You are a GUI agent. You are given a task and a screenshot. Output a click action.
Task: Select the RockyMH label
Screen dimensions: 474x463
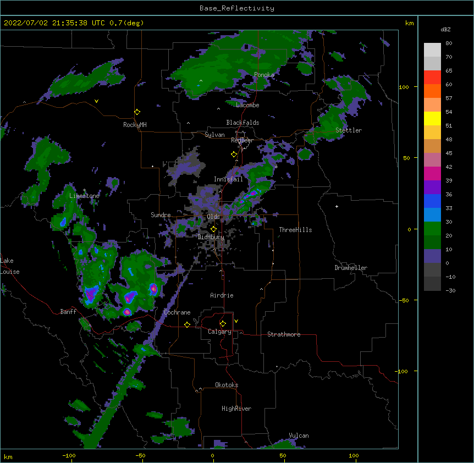pos(135,125)
